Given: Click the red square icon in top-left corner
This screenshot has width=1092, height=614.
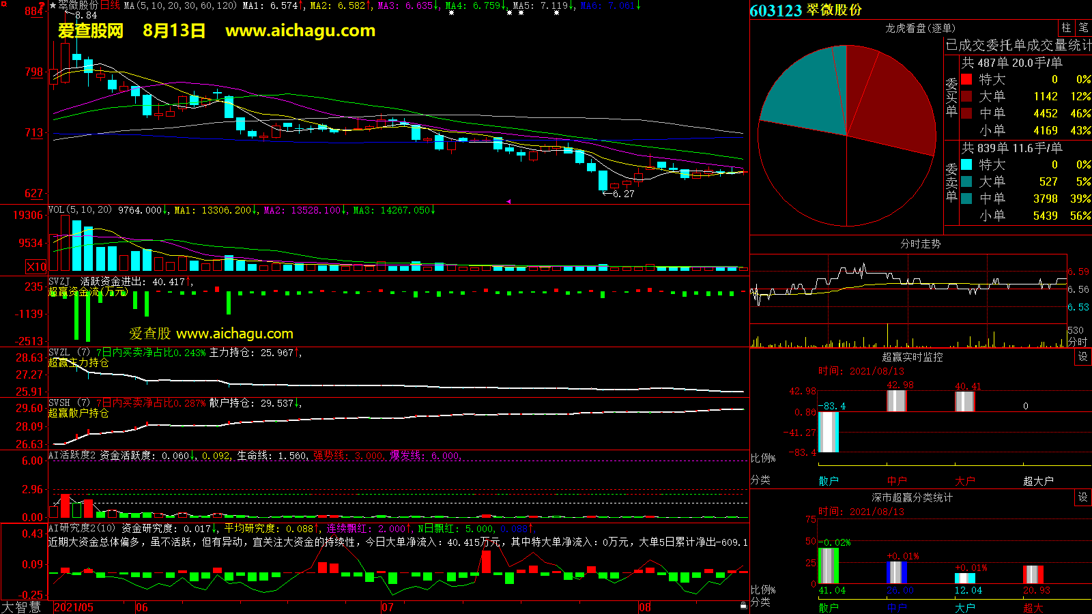Looking at the screenshot, I should (4, 4).
